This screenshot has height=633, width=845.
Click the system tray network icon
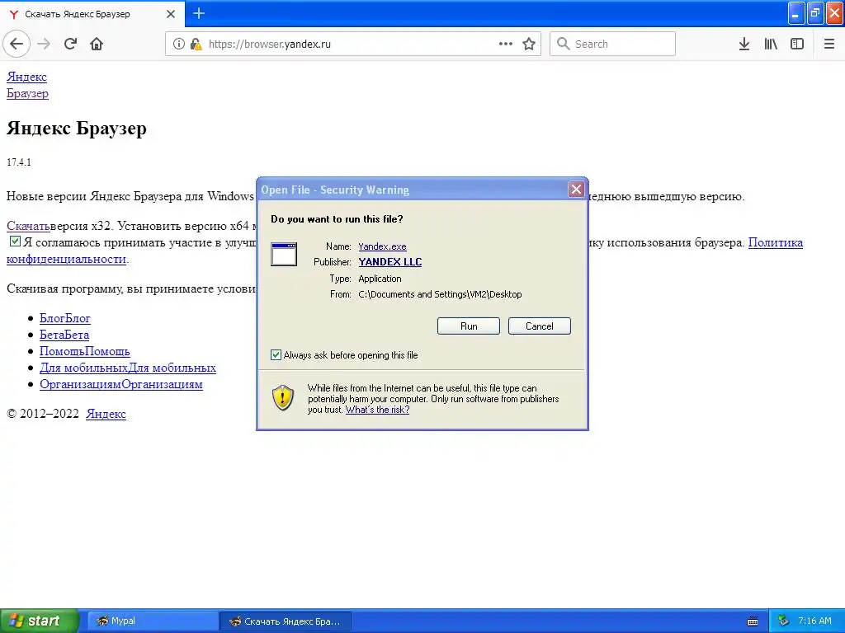783,621
